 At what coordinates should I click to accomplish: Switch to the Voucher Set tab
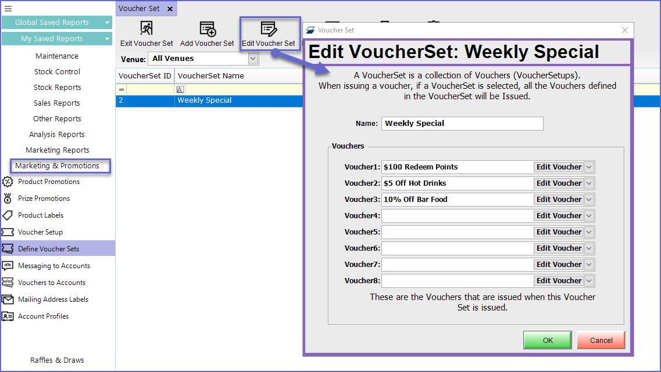pos(140,9)
